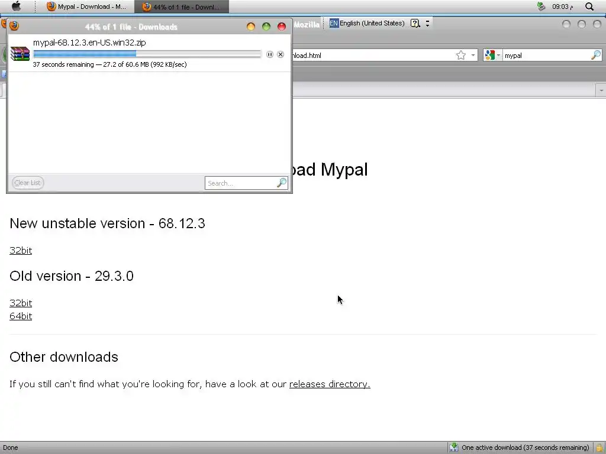Open the top-right system search magnifier
606x454 pixels.
click(x=589, y=7)
